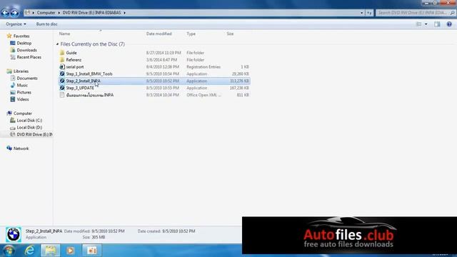457x257 pixels.
Task: Open Help with the question mark icon
Action: 449,24
